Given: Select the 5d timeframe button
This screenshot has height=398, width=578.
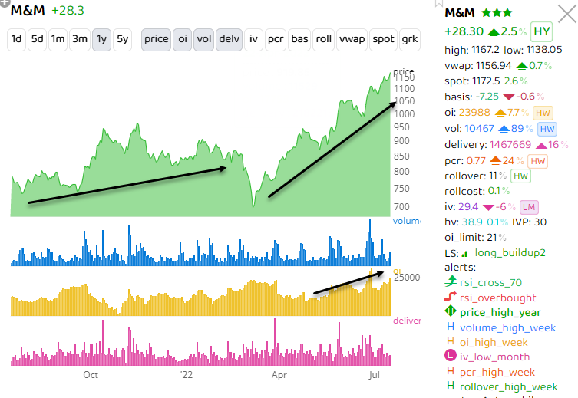Looking at the screenshot, I should coord(38,39).
